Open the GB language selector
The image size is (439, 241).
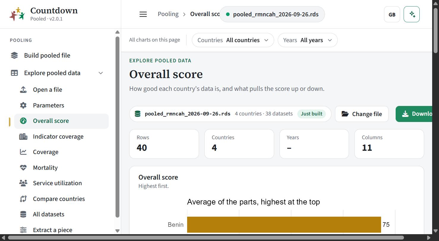tap(392, 14)
